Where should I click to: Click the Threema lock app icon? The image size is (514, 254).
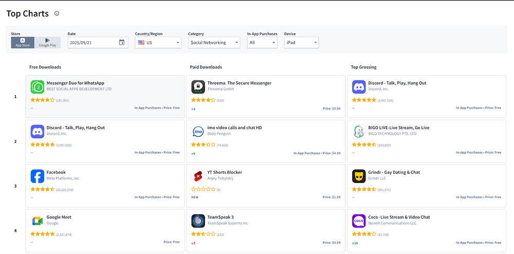(x=198, y=87)
